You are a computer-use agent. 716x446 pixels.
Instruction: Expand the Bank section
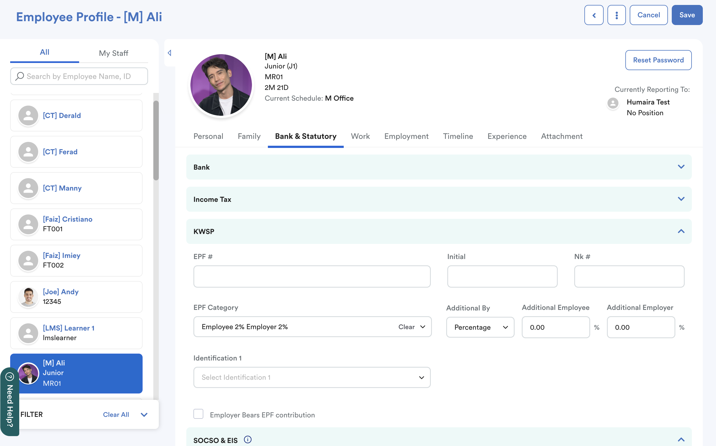[681, 167]
